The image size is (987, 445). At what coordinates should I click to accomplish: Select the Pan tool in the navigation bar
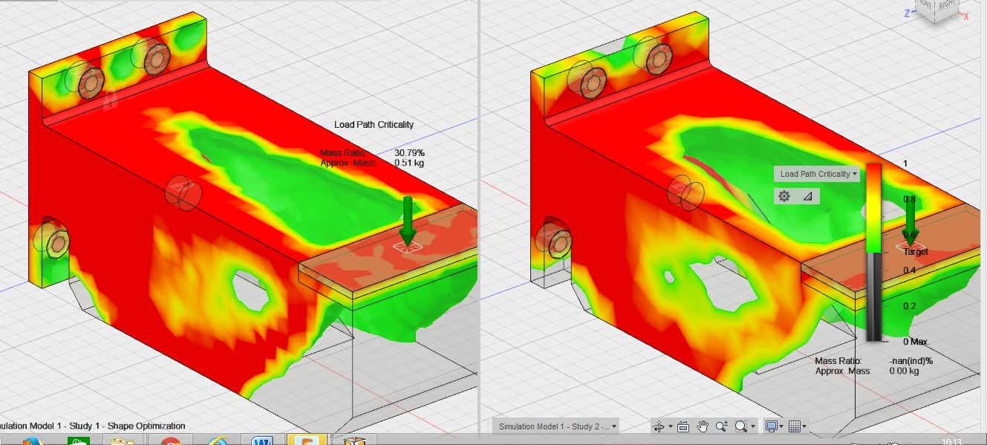tap(702, 426)
